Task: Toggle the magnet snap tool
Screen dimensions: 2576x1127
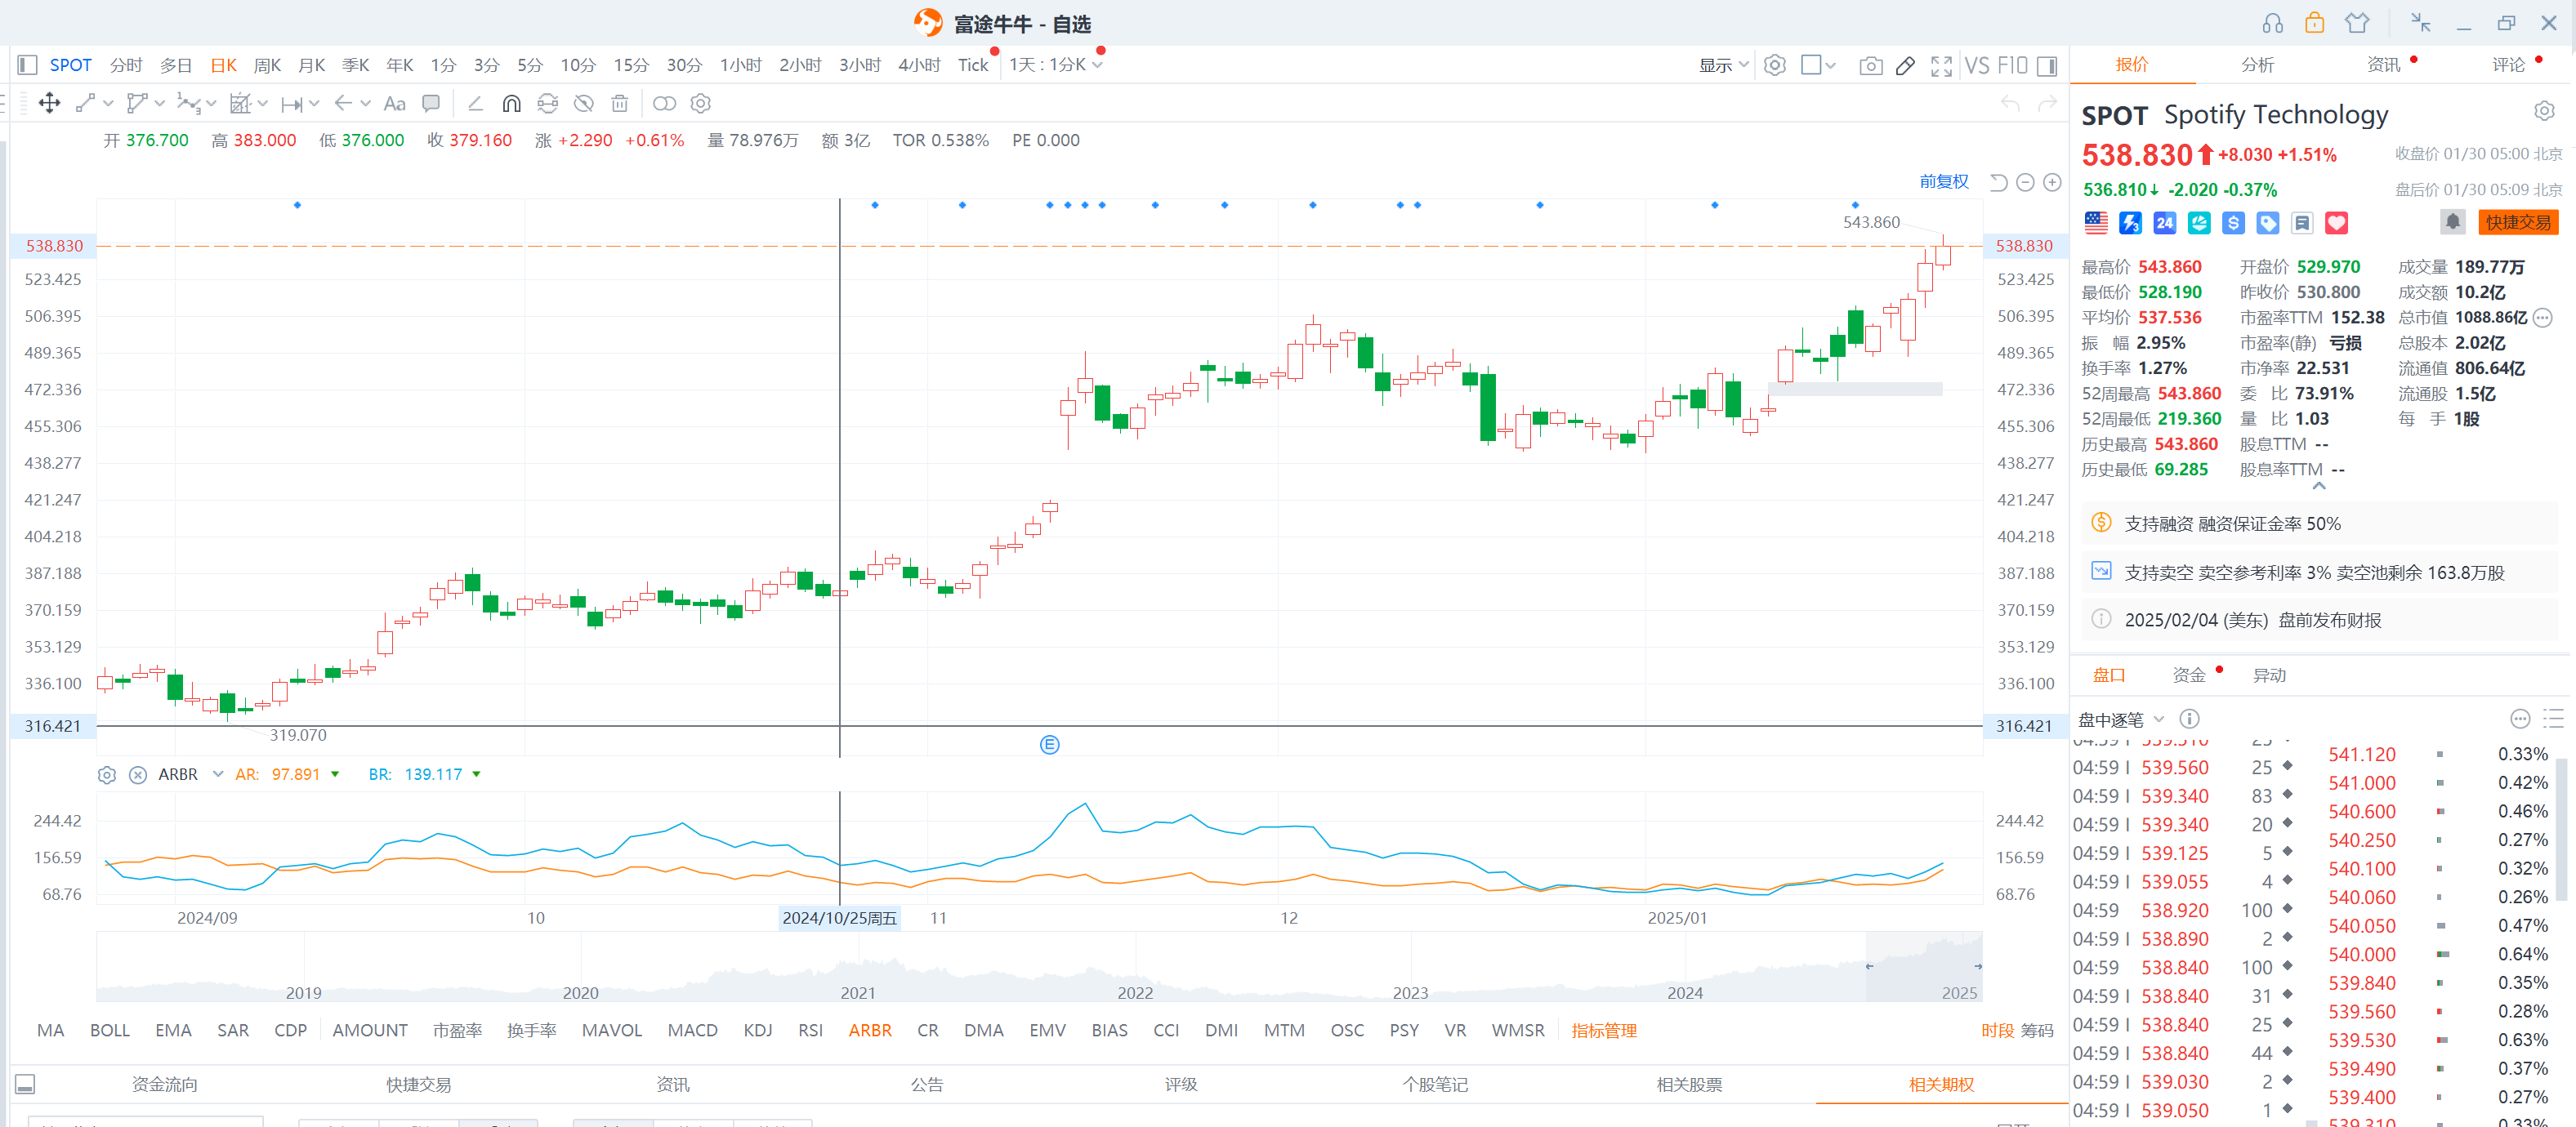Action: 511,103
